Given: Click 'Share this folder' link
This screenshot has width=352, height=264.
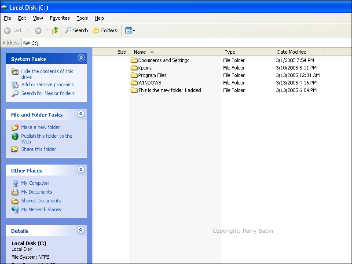Looking at the screenshot, I should pos(38,149).
